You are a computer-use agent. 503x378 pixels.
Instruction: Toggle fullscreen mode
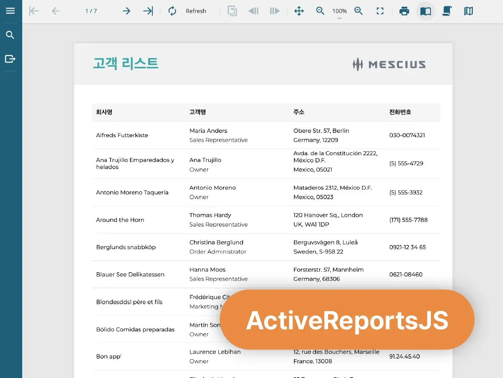click(380, 11)
